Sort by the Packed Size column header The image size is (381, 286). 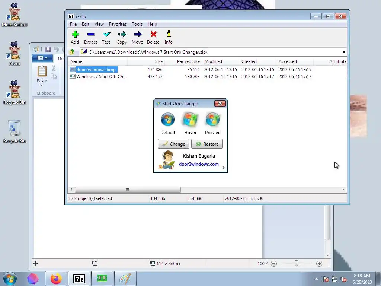click(183, 61)
